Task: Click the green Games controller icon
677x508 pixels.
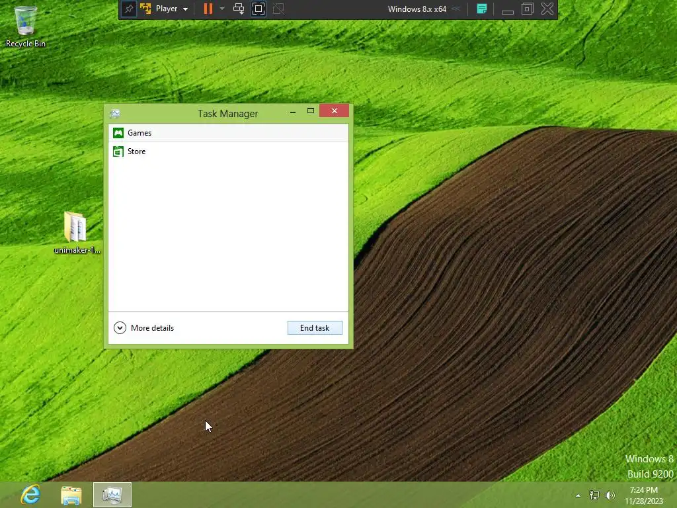Action: tap(118, 132)
